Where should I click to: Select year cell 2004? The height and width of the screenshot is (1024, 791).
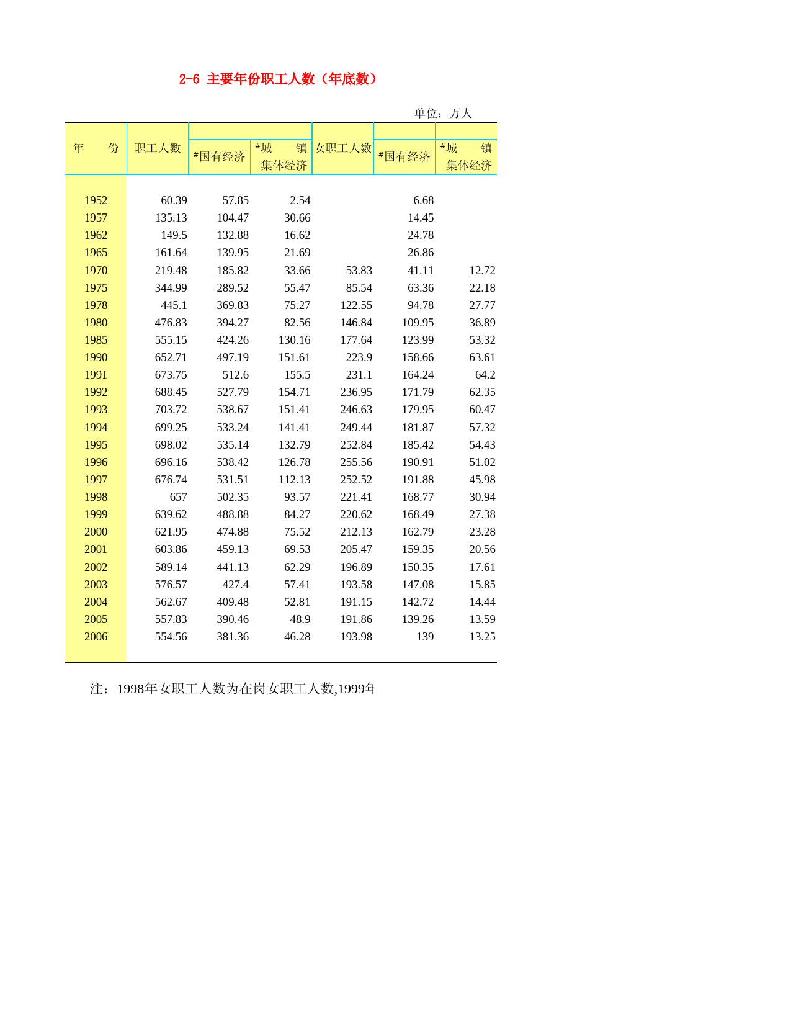tap(96, 602)
